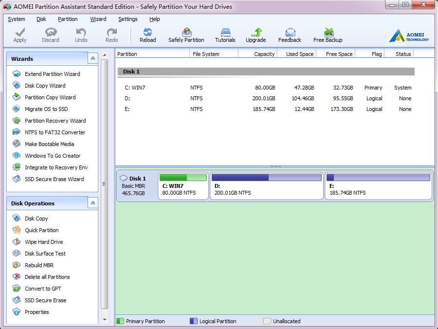Click the Wipe Hard Drive icon

(x=17, y=241)
